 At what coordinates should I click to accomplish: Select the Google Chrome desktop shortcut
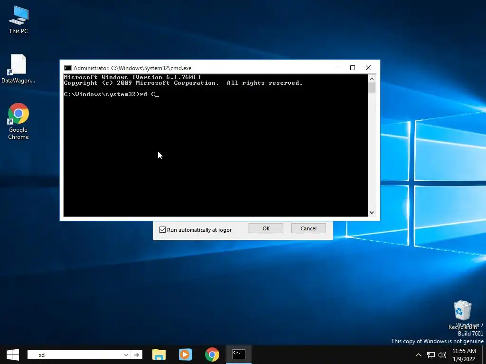coord(19,121)
